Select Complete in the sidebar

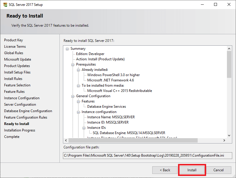click(12, 137)
